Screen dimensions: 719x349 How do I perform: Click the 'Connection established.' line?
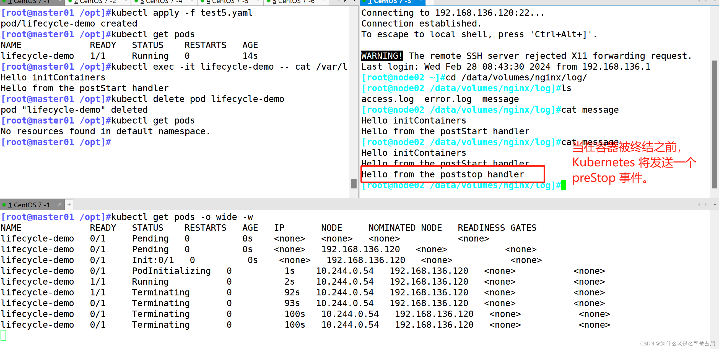tap(421, 23)
